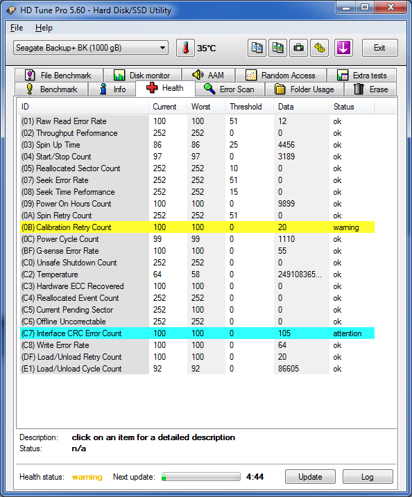Click the yellow Health status warning text
412x497 pixels.
coord(87,477)
